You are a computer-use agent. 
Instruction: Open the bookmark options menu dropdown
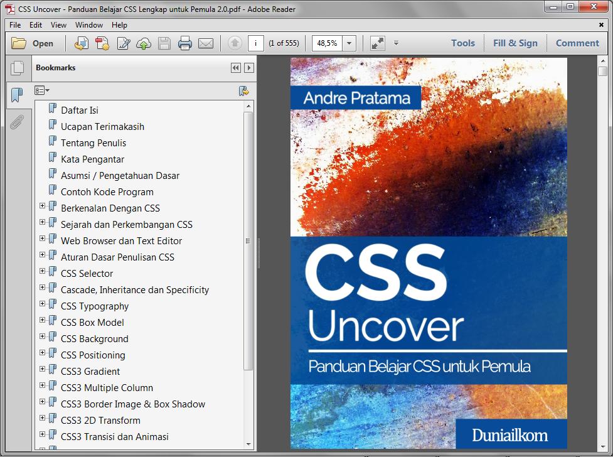[x=42, y=90]
